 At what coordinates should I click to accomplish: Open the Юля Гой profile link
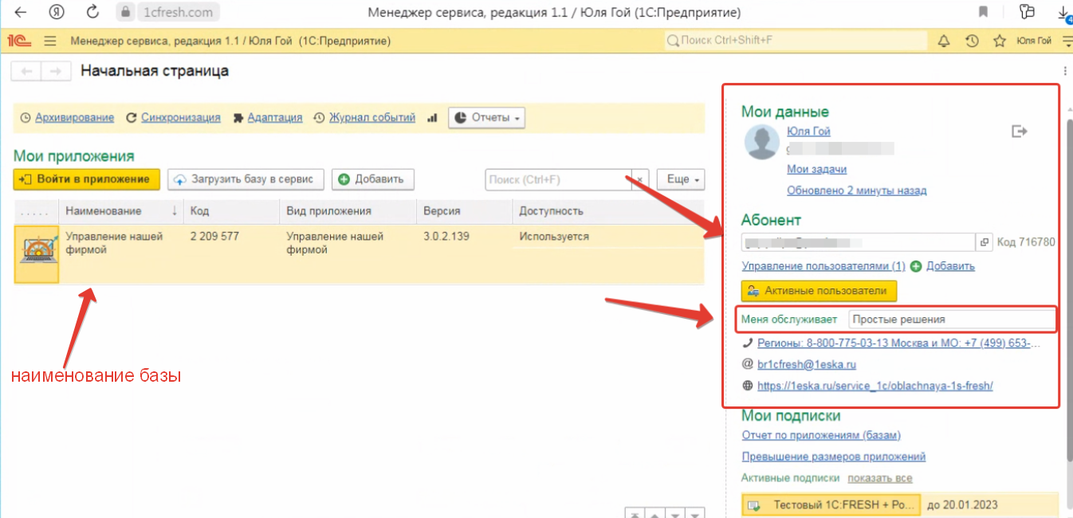pyautogui.click(x=808, y=131)
